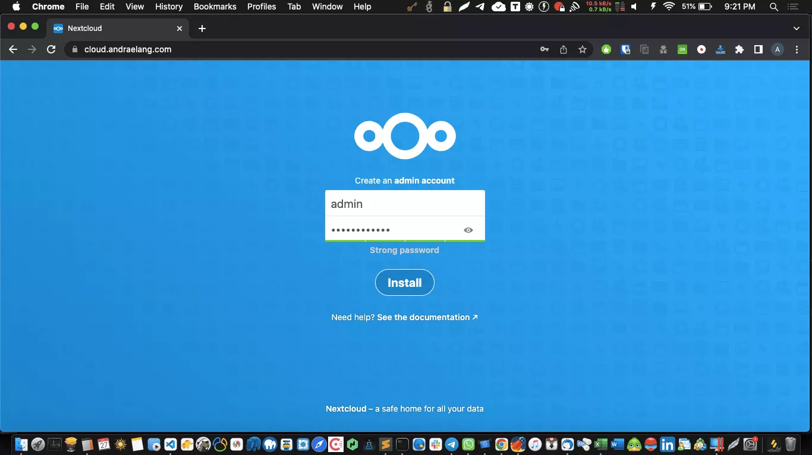This screenshot has height=455, width=812.
Task: Open the History menu
Action: pyautogui.click(x=169, y=7)
